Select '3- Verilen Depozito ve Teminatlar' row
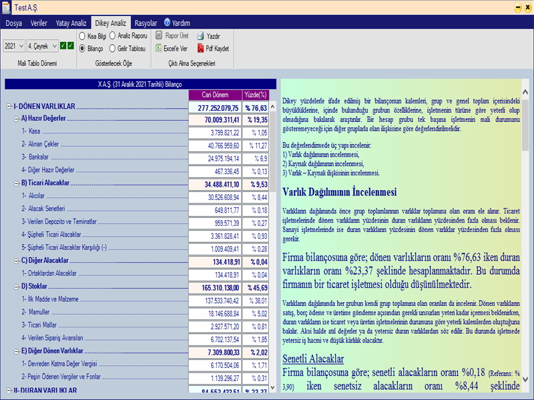The width and height of the screenshot is (534, 400). (59, 222)
